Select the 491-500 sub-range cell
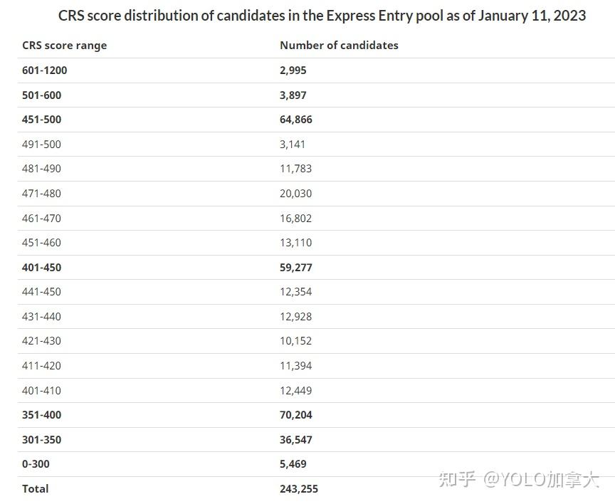Image resolution: width=615 pixels, height=504 pixels. [x=42, y=145]
